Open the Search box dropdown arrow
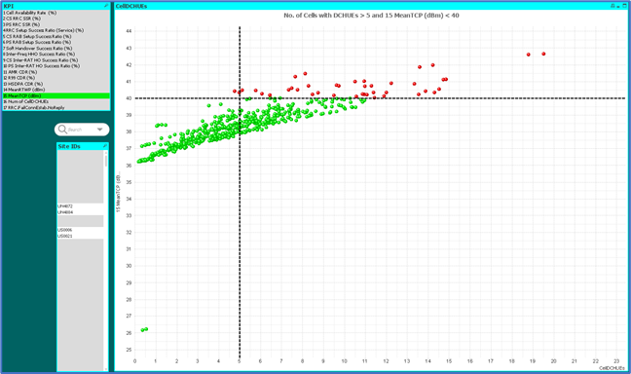This screenshot has height=374, width=631. point(99,130)
